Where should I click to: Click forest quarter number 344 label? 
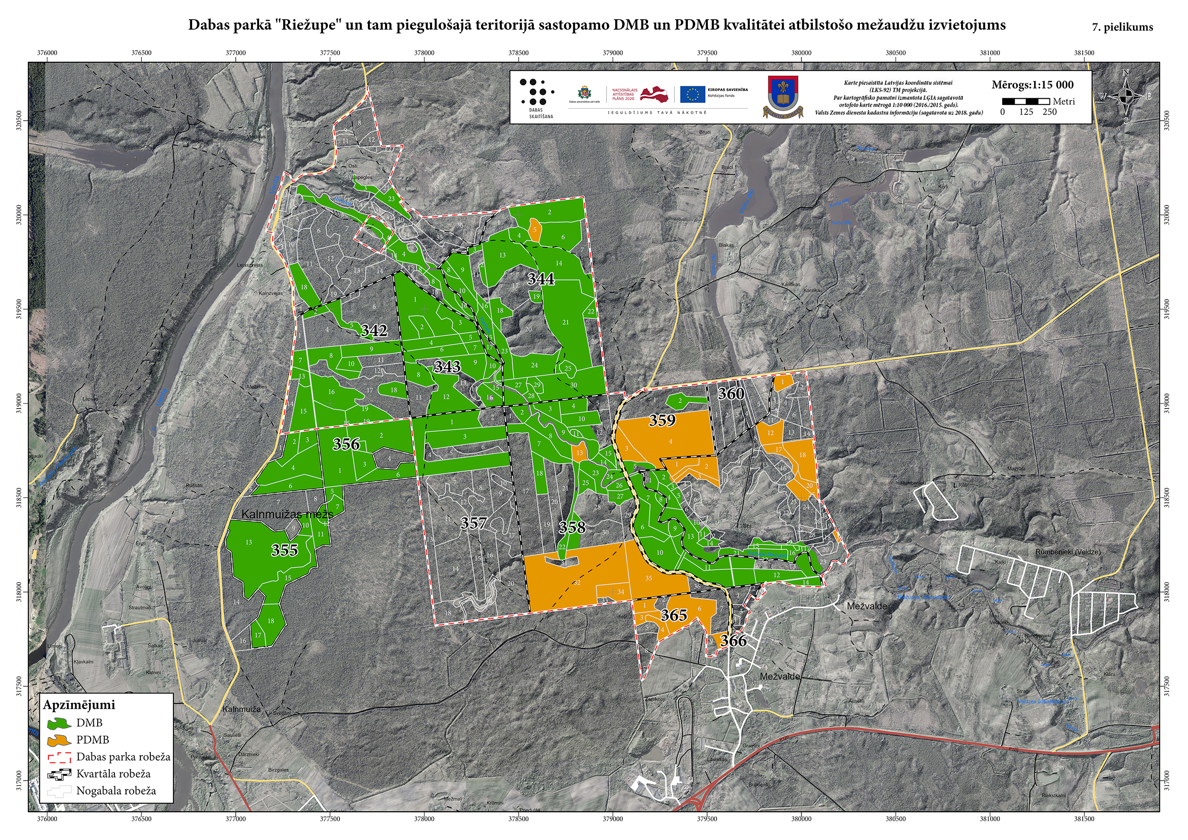click(541, 279)
